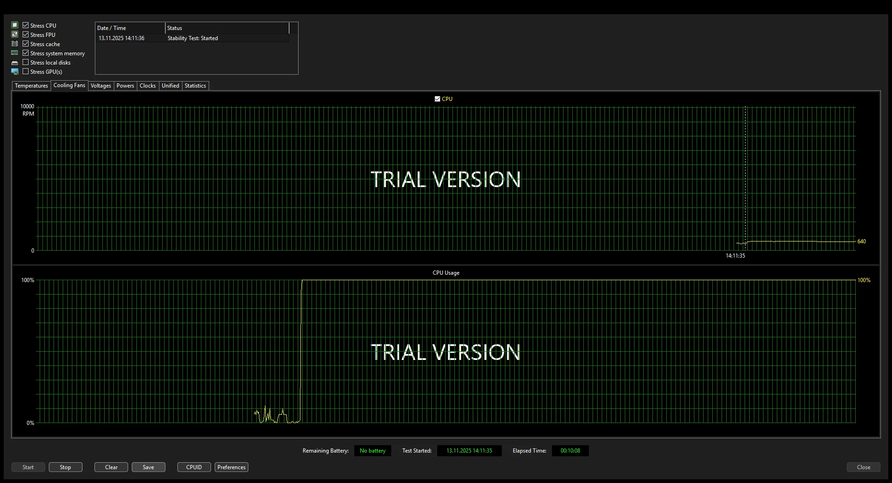
Task: Close the stability test window
Action: [863, 467]
